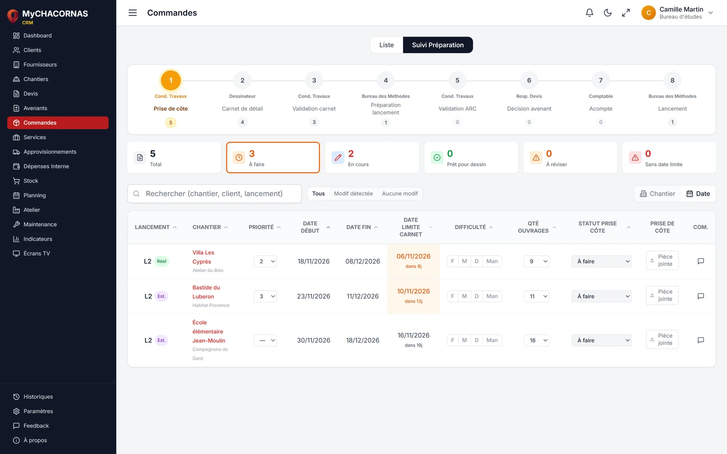Open comment icon for Villa Les Cyprès row
Viewport: 727px width, 454px height.
coord(701,261)
